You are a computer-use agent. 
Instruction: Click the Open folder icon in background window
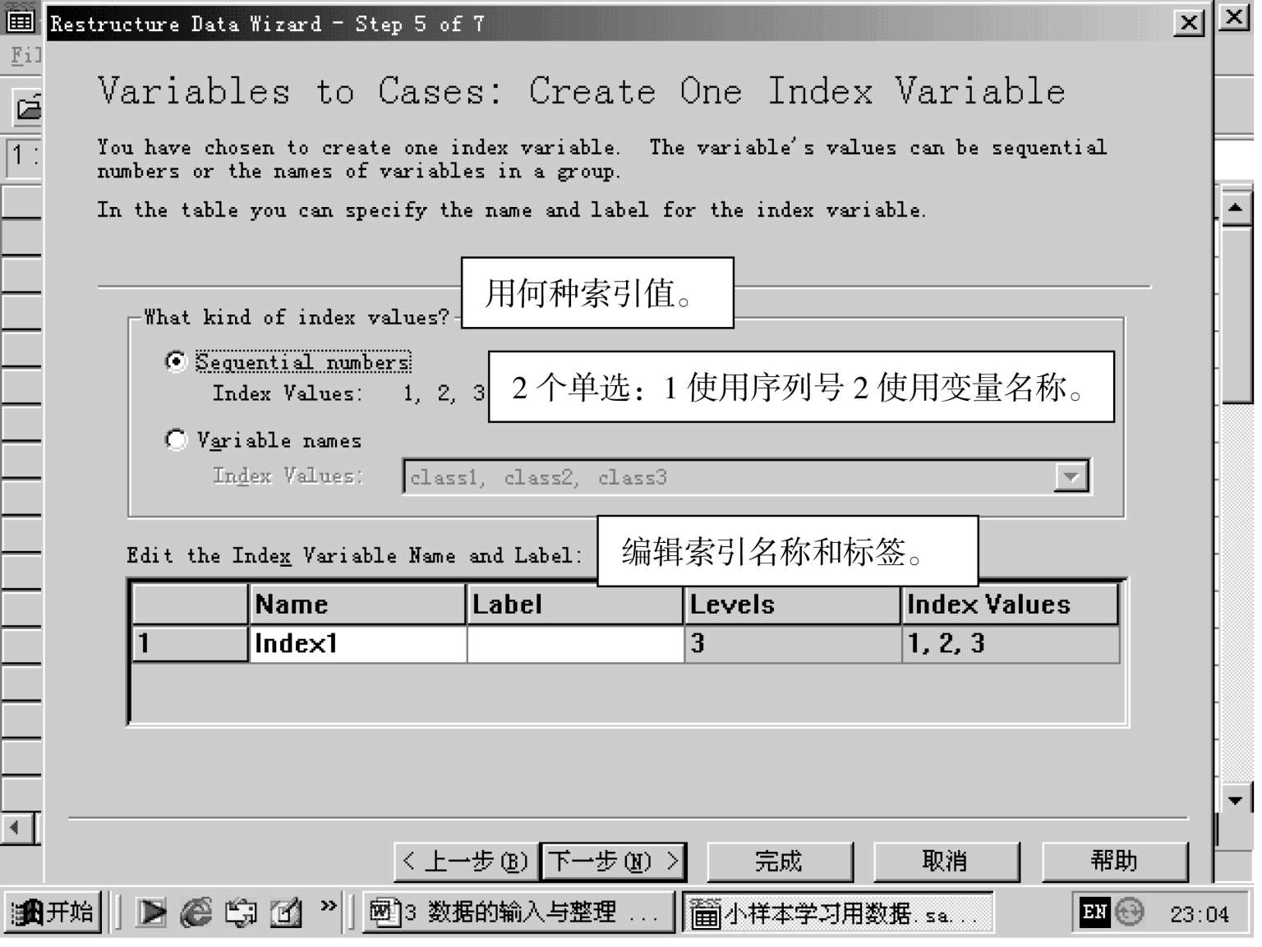(28, 108)
